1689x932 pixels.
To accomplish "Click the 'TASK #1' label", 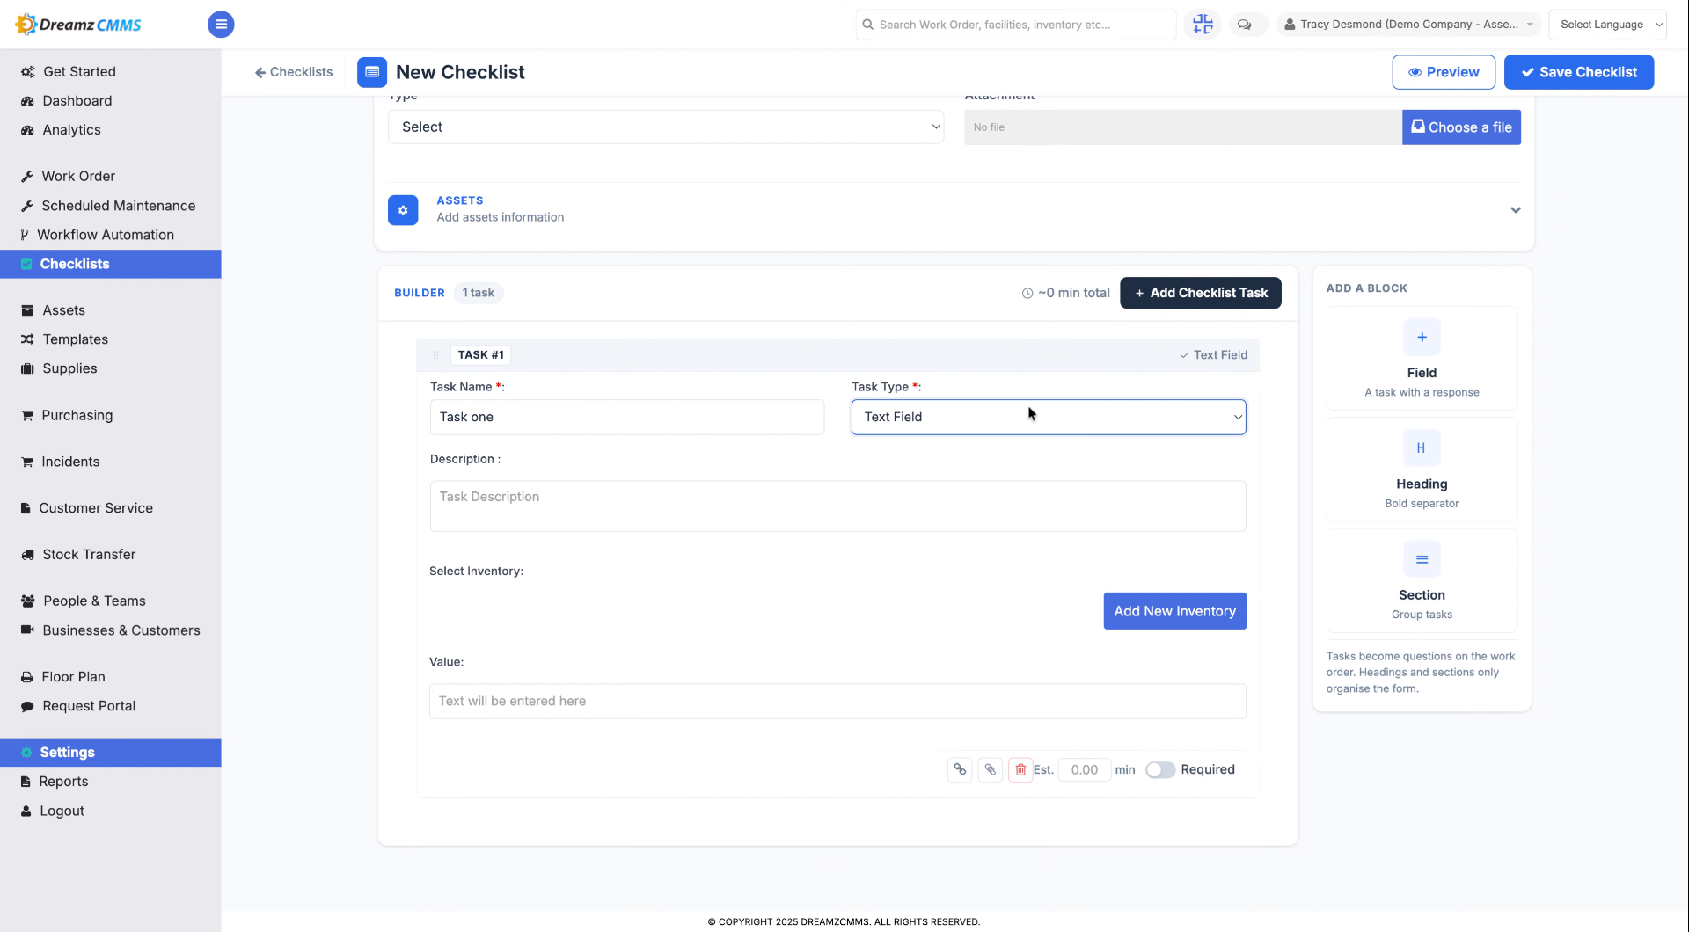I will coord(481,355).
